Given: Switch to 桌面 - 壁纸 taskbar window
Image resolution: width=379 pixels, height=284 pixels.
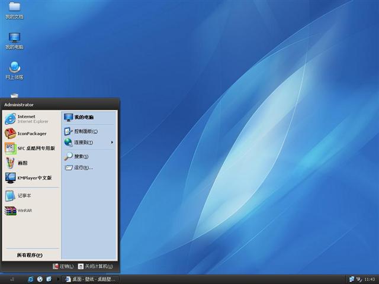Looking at the screenshot, I should coord(89,279).
